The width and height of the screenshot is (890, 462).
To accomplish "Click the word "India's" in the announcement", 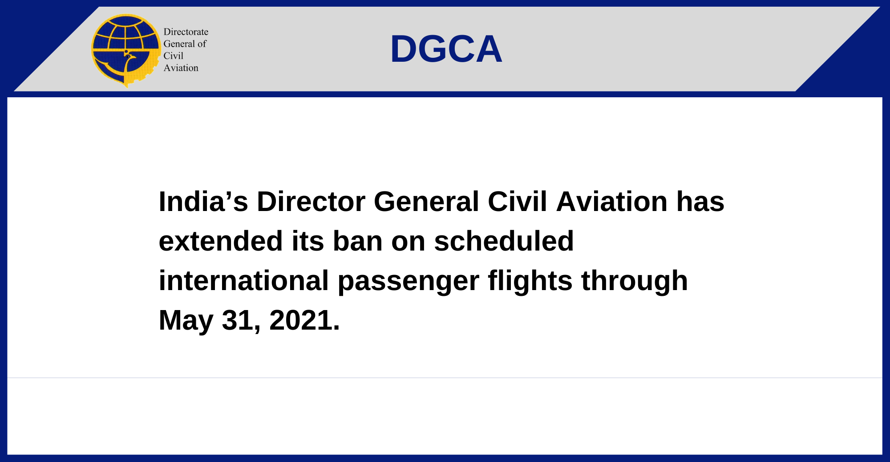I will click(203, 202).
